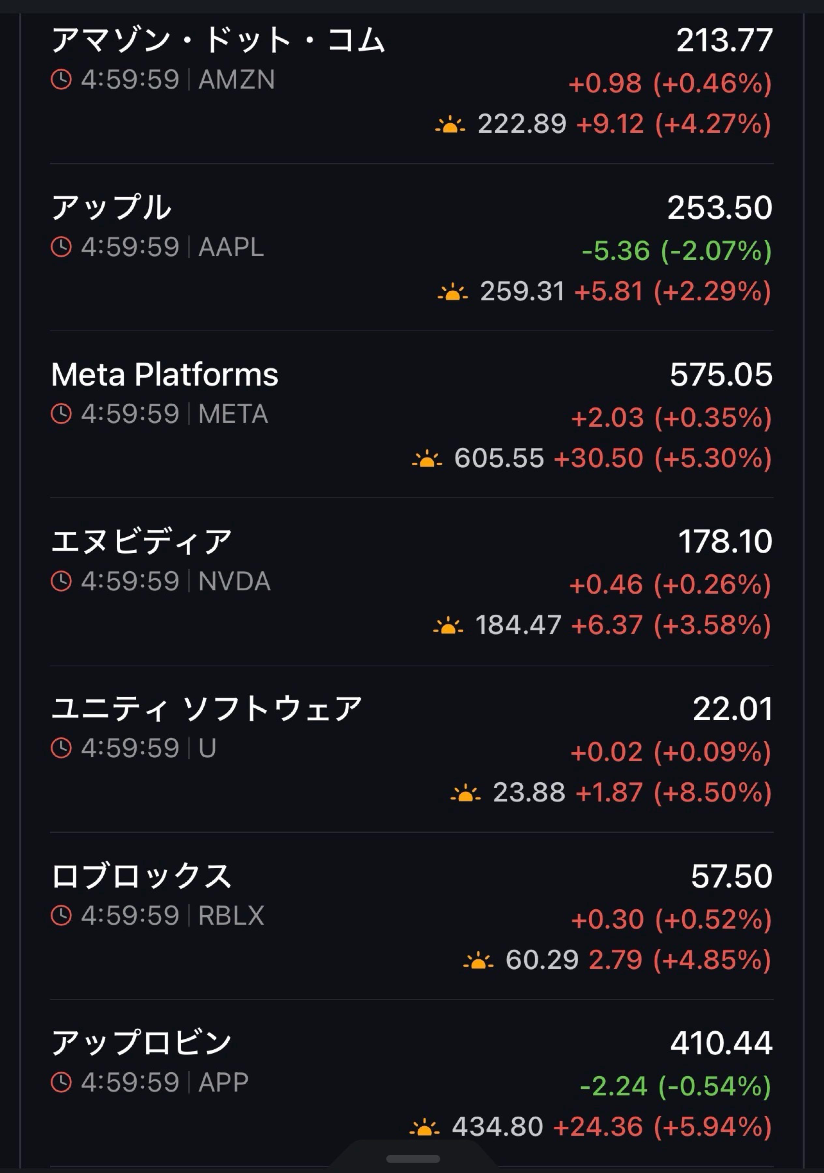This screenshot has height=1173, width=824.
Task: Tap Nvidia's +0.46 (+0.26%) change
Action: coord(670,585)
